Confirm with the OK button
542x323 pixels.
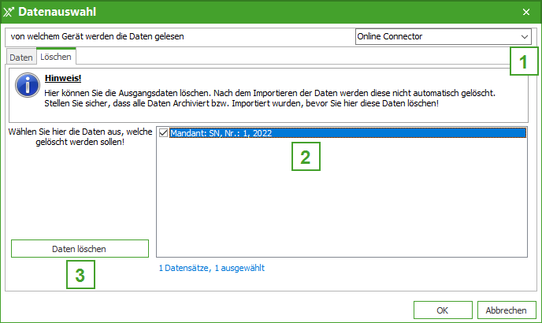(443, 309)
